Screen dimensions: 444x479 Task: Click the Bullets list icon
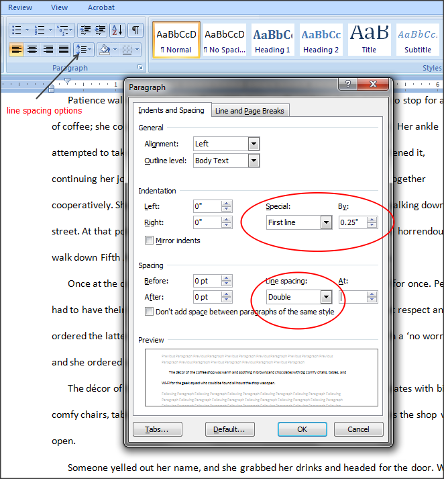point(15,30)
